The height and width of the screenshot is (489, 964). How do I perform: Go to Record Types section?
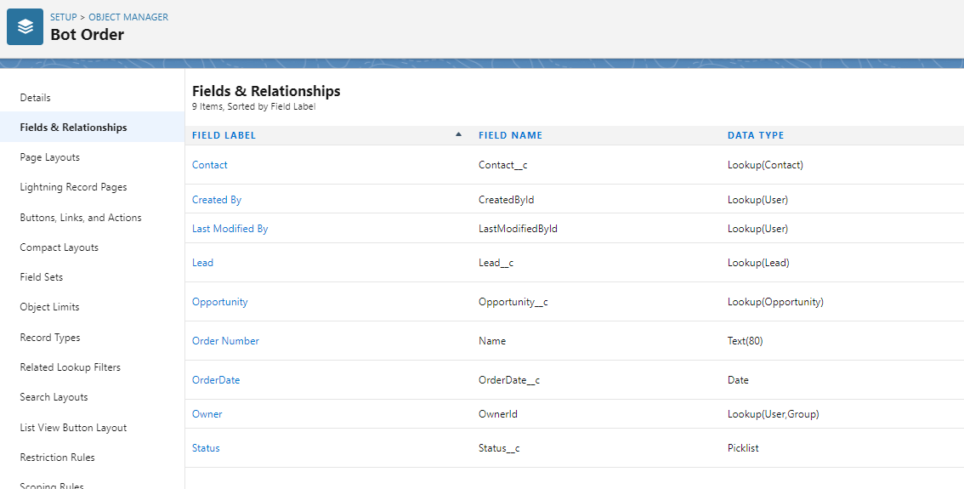pyautogui.click(x=50, y=338)
